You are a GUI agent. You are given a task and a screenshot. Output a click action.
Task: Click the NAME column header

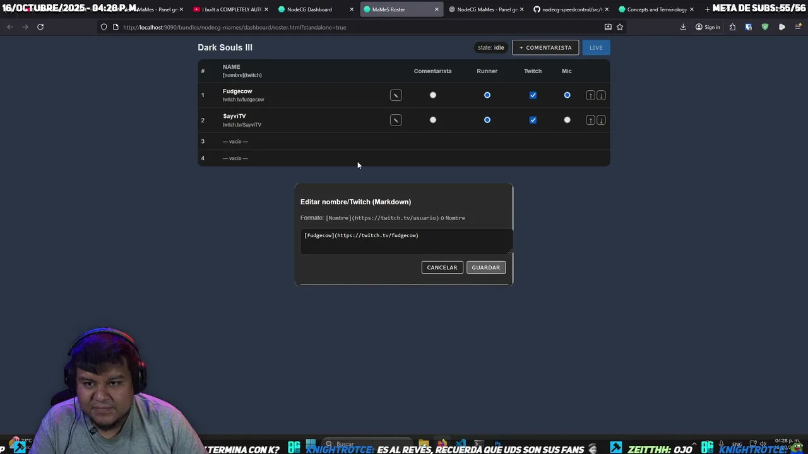231,67
